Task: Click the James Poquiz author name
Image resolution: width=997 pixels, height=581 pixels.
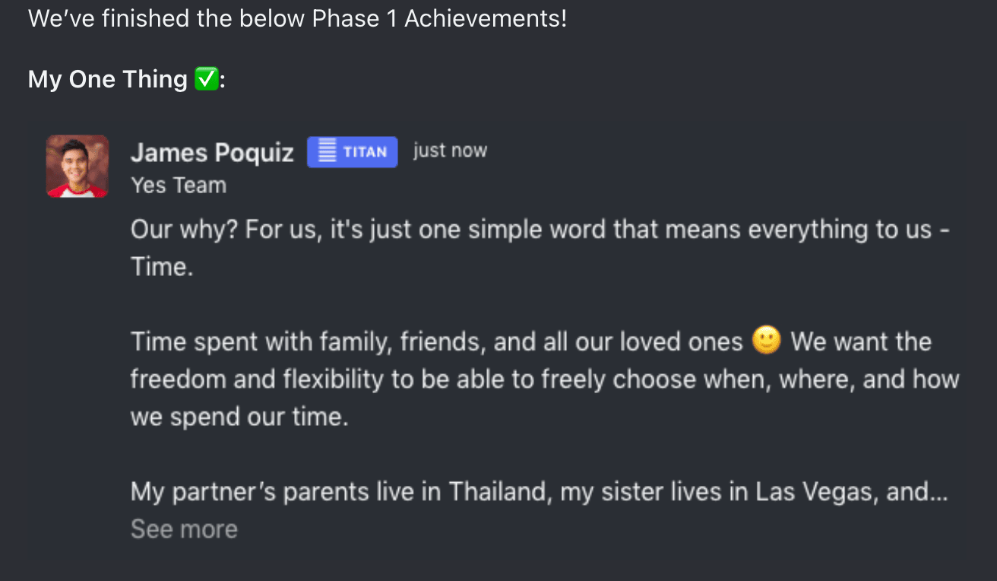Action: click(x=212, y=153)
